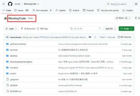This screenshot has width=140, height=96.
Task: Open Security and quality tab
Action: click(108, 10)
